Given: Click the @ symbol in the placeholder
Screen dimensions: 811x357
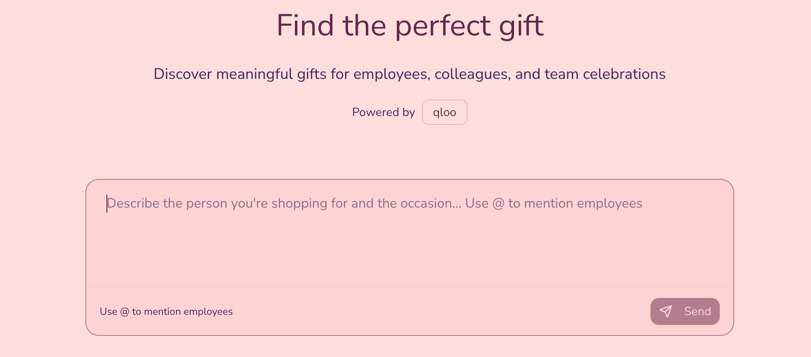Looking at the screenshot, I should coord(498,204).
